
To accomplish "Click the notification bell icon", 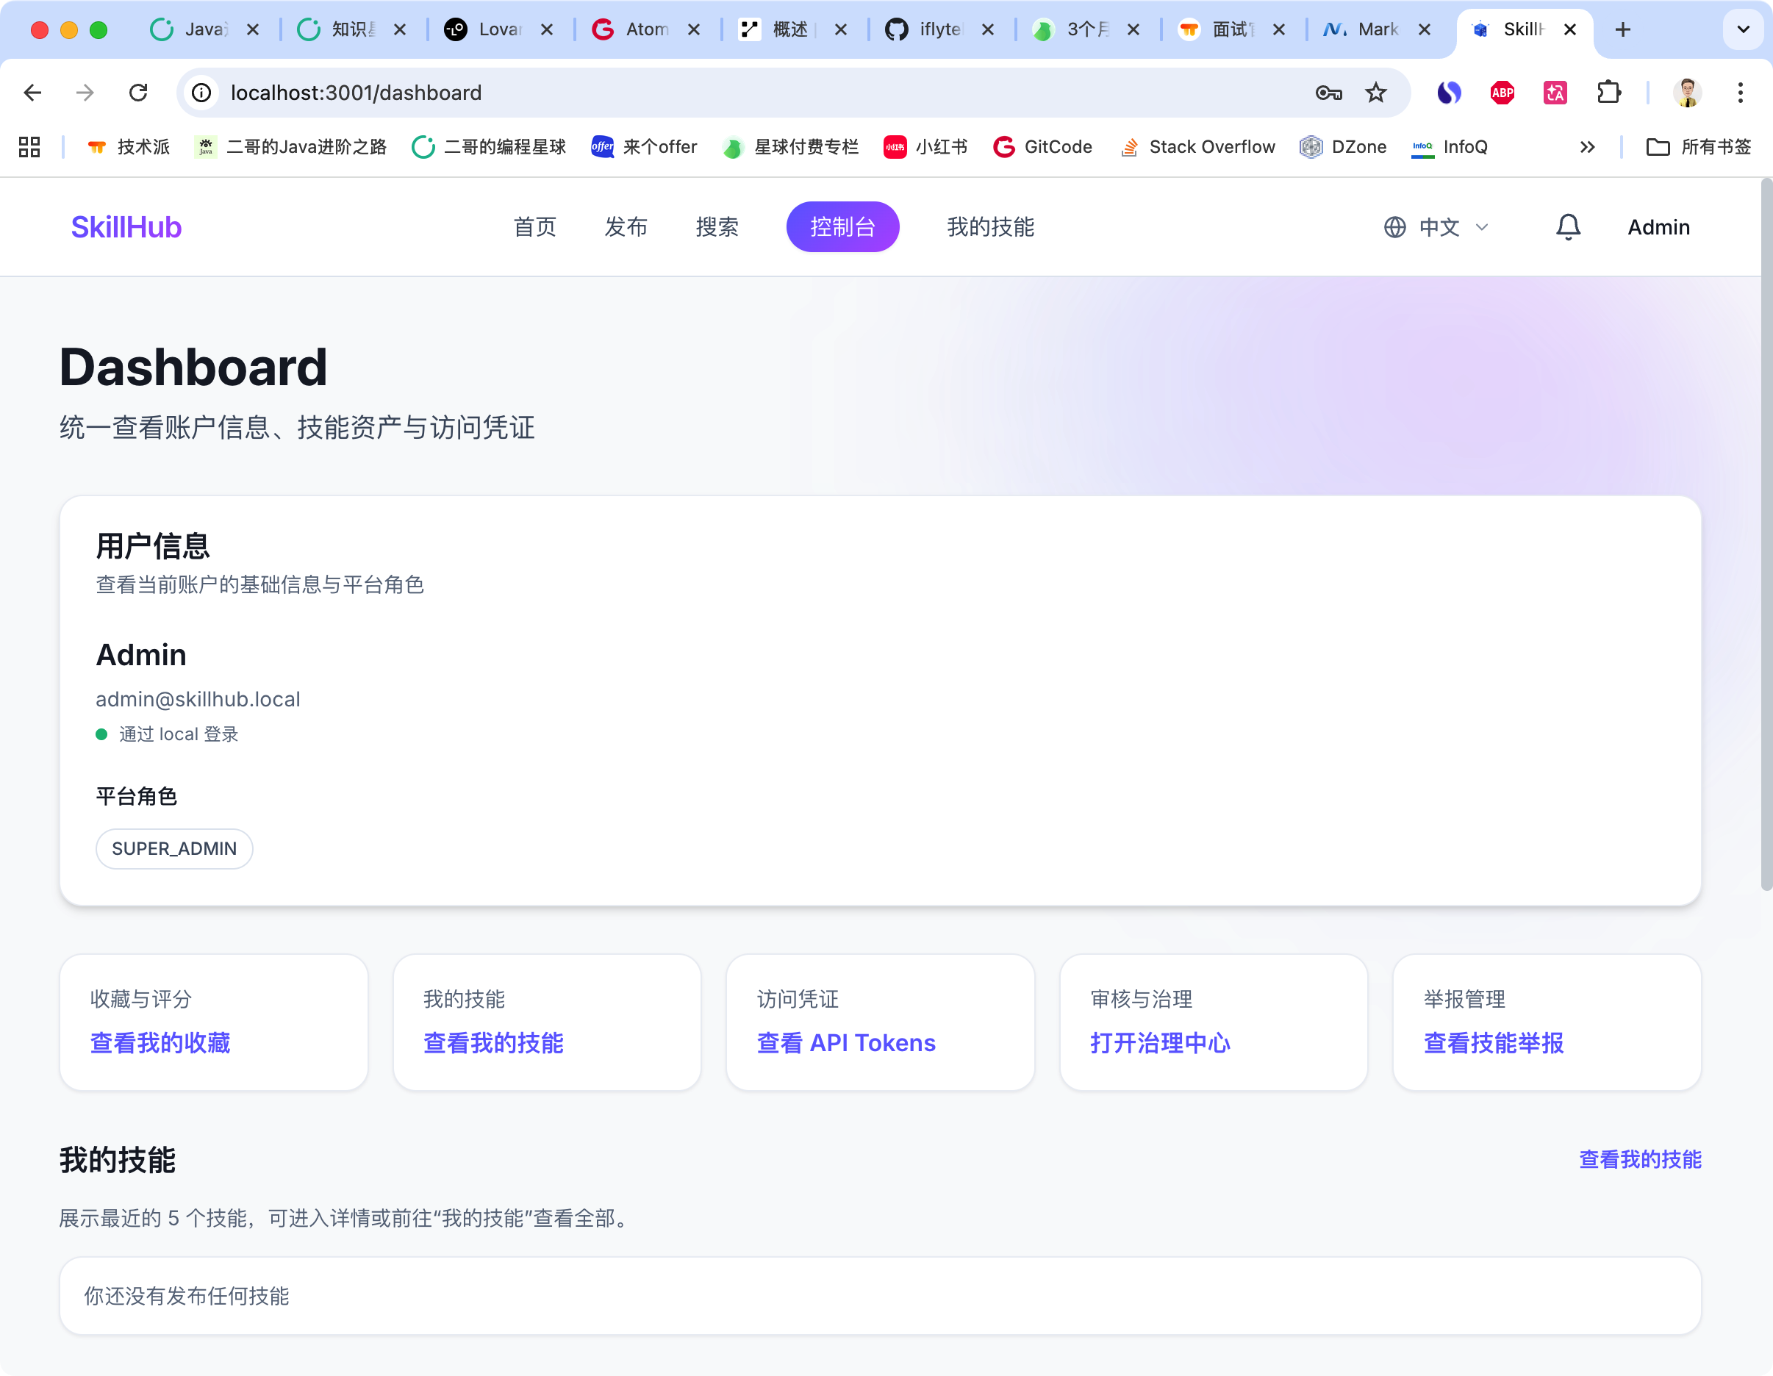I will [x=1568, y=227].
